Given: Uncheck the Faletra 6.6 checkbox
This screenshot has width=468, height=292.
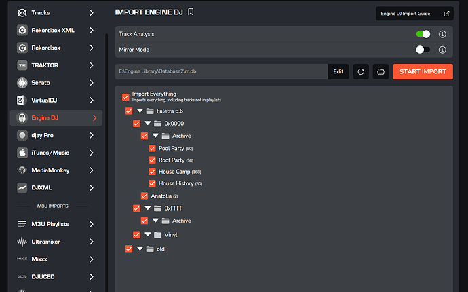Looking at the screenshot, I should point(129,111).
